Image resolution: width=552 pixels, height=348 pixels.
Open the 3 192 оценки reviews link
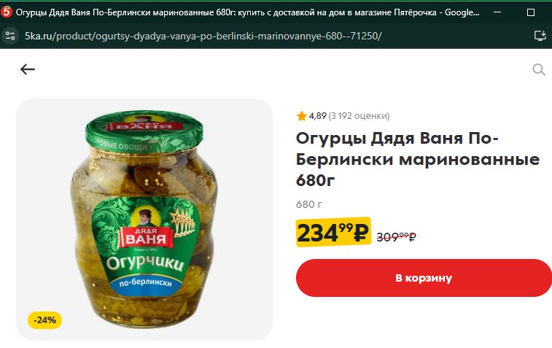point(359,116)
